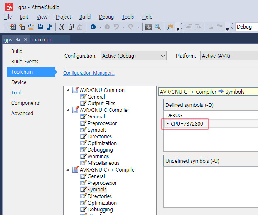
Task: Select Symbols under AVR/GNU C Compiler
Action: pos(97,130)
